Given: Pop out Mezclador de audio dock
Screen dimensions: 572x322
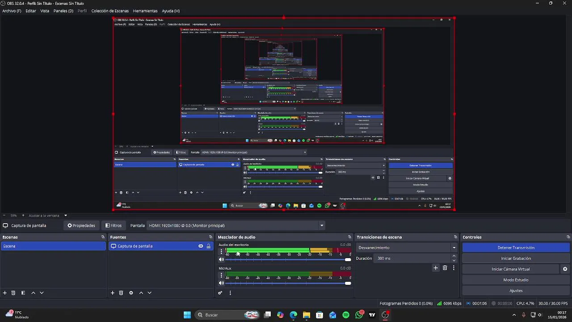Looking at the screenshot, I should pyautogui.click(x=349, y=237).
